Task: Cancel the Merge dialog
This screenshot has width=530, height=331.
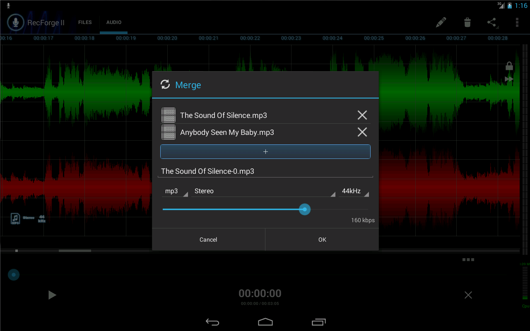Action: (x=208, y=239)
